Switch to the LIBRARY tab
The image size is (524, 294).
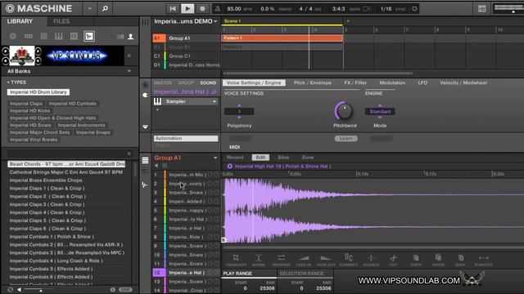[x=20, y=21]
